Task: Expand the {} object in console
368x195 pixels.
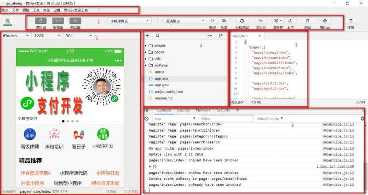Action: click(150, 167)
